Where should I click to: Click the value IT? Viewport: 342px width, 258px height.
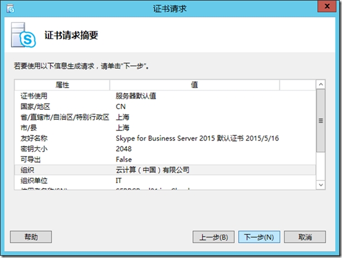pos(119,181)
